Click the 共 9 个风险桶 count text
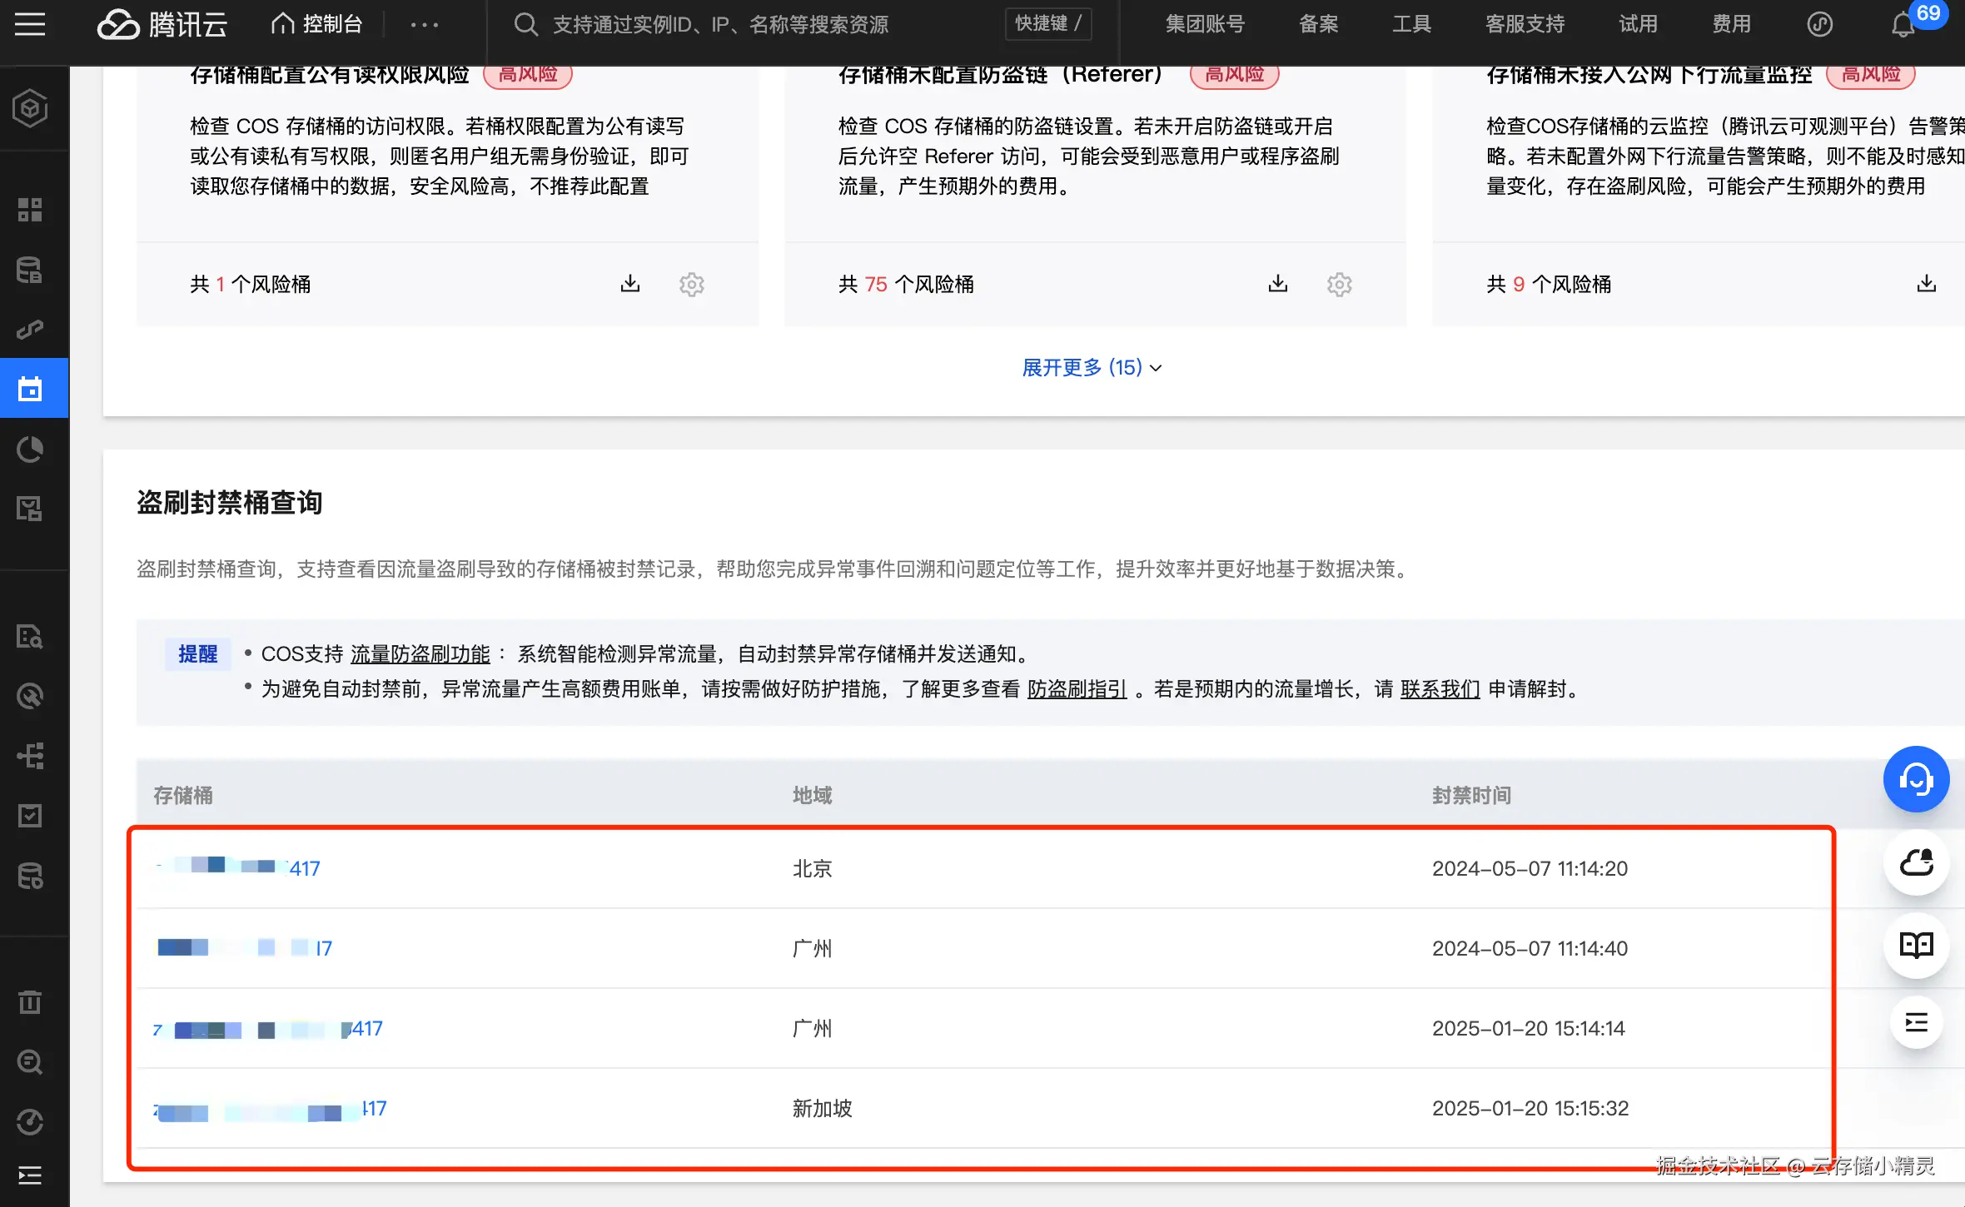Screen dimensions: 1965x1207 tap(1549, 284)
